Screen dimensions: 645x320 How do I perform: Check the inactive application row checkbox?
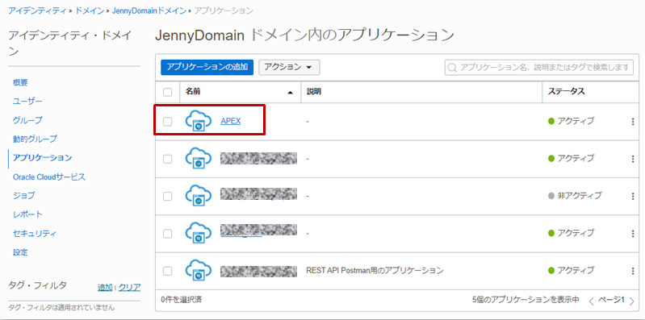[x=167, y=197]
